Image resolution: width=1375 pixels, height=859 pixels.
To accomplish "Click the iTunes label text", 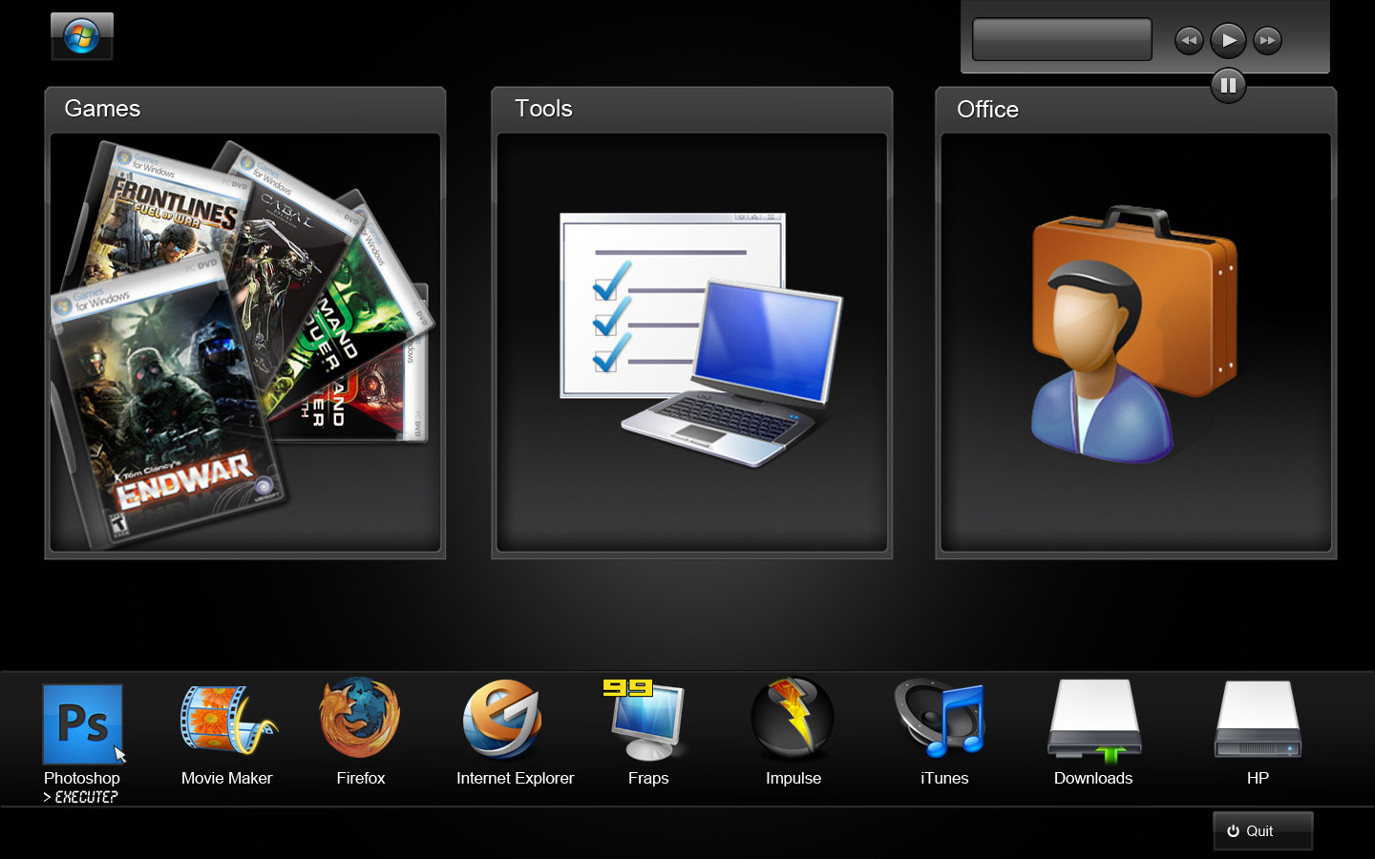I will 944,778.
